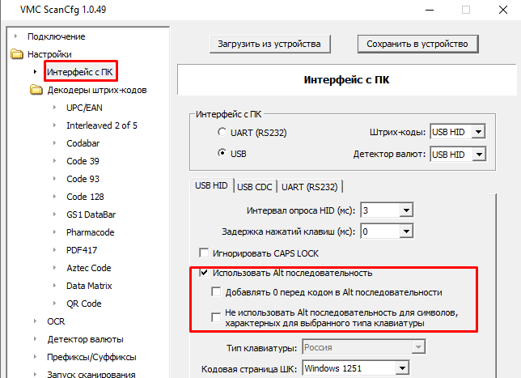This screenshot has height=378, width=521.
Task: Check Добавлять 0 перед кодом checkbox
Action: click(216, 292)
